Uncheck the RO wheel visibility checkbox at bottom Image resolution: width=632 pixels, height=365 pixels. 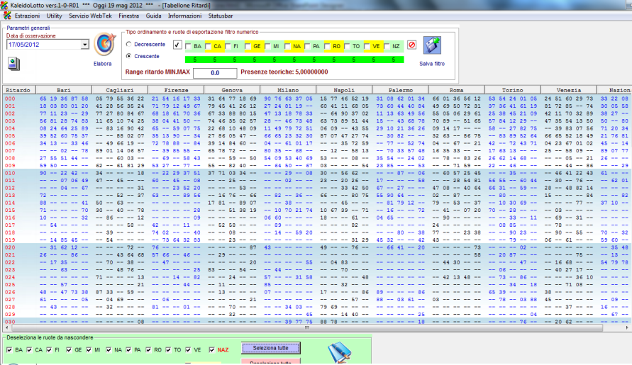pyautogui.click(x=148, y=349)
